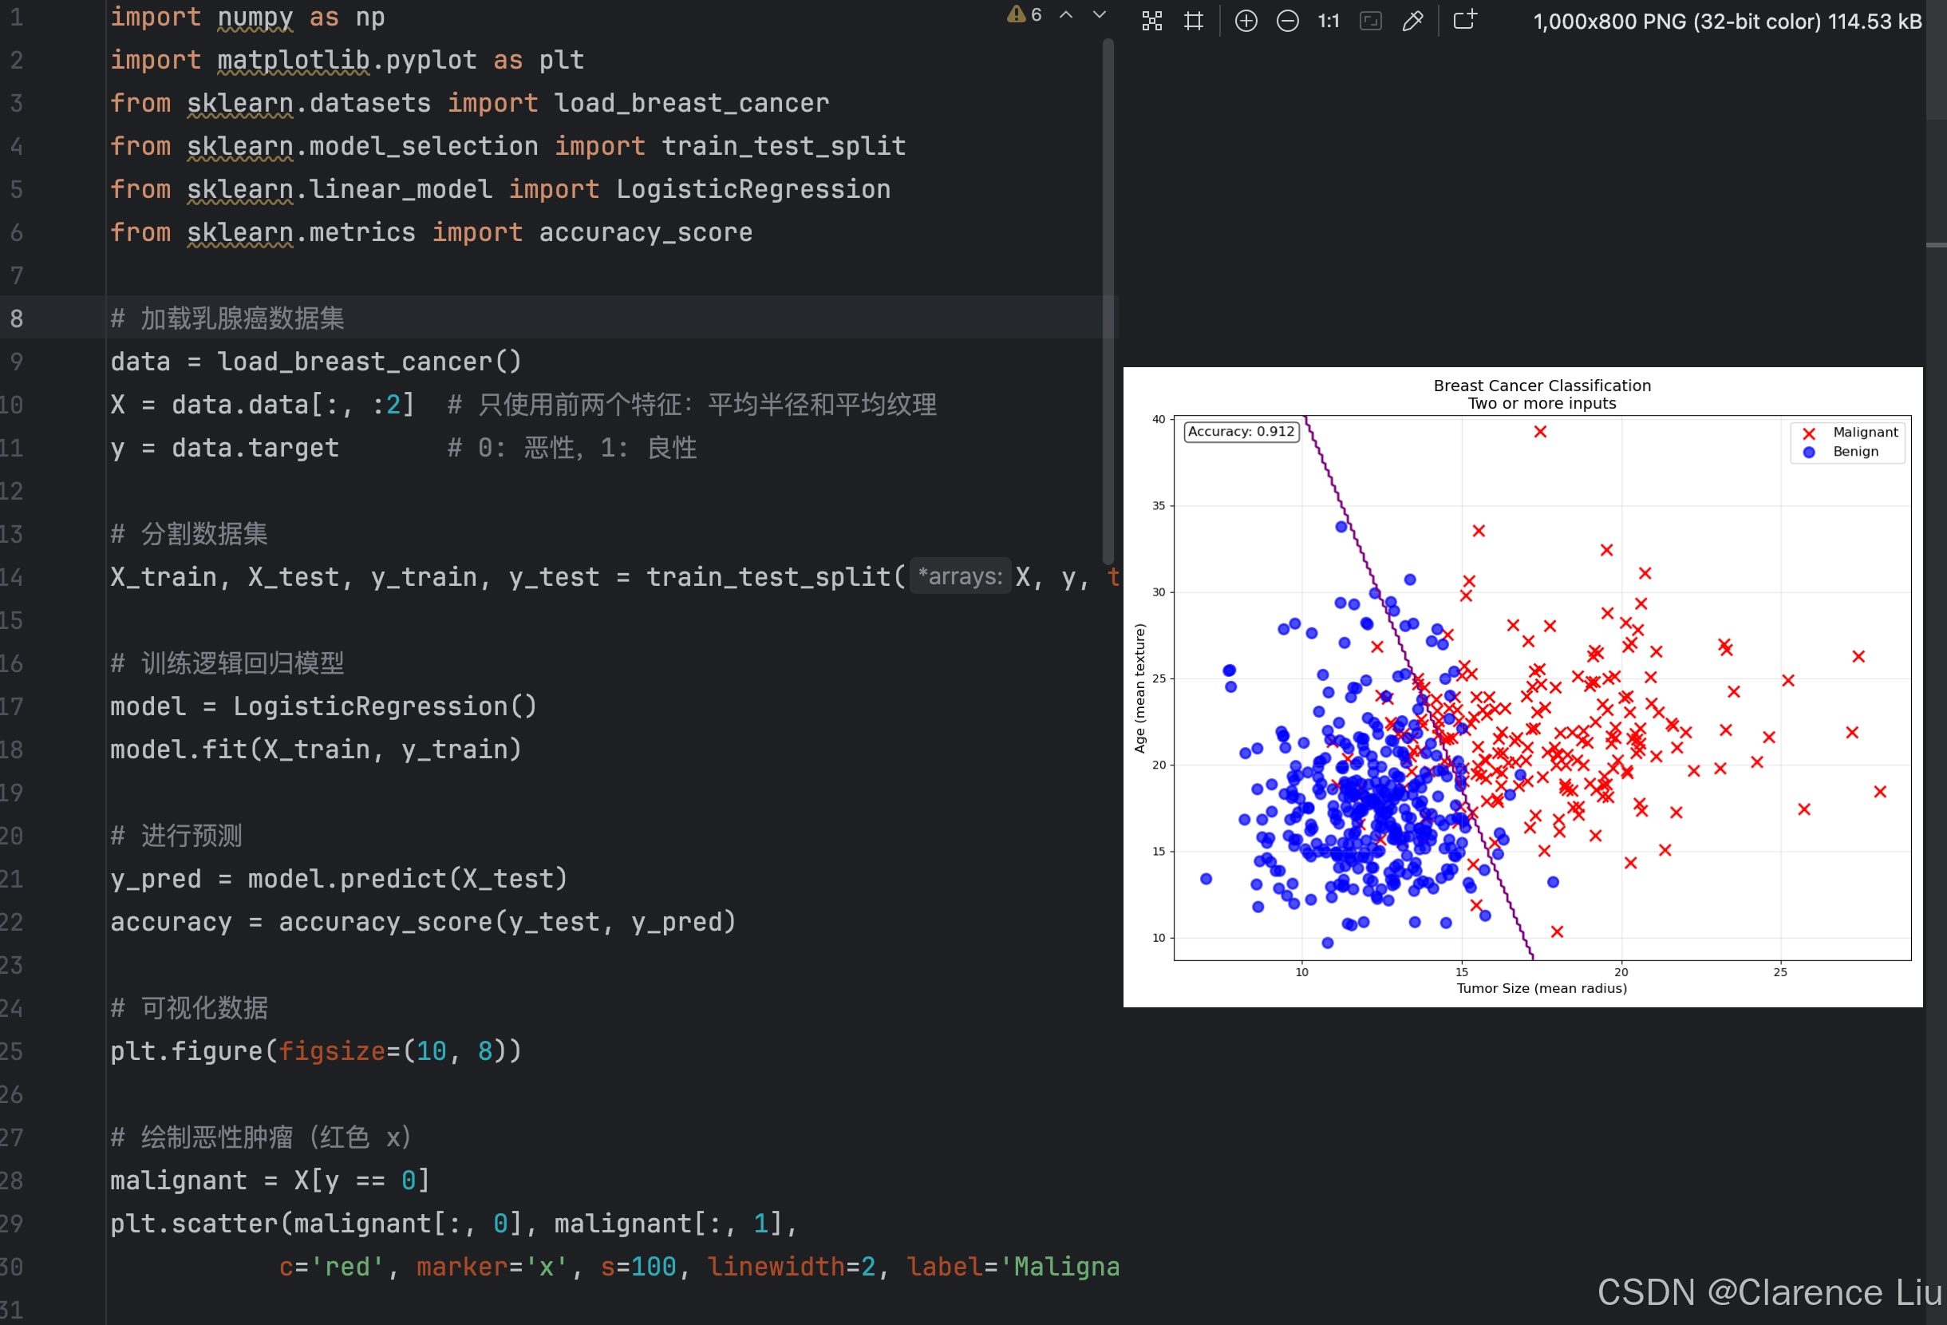Click the zoom out icon
The image size is (1947, 1325).
point(1288,21)
